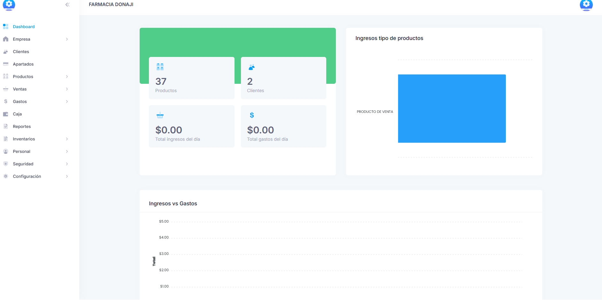Click the basket icon on ingresos card

coord(160,115)
